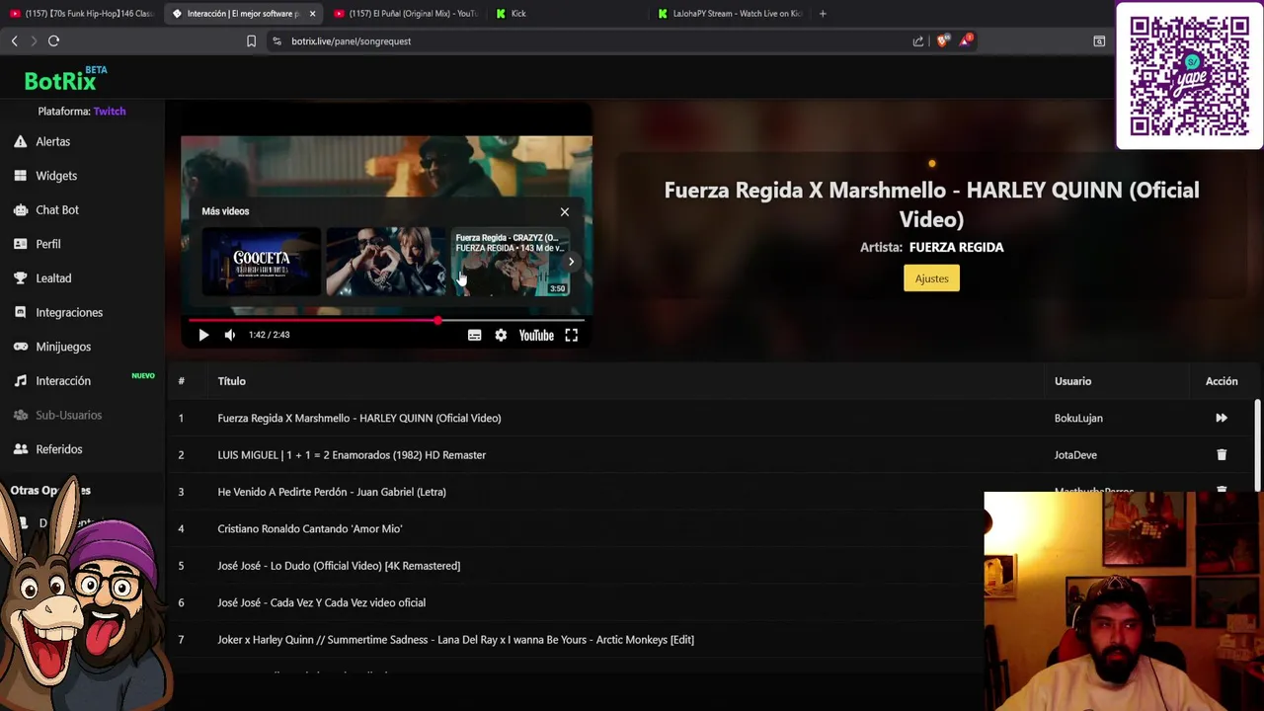
Task: Click the Usuario column header
Action: 1072,381
